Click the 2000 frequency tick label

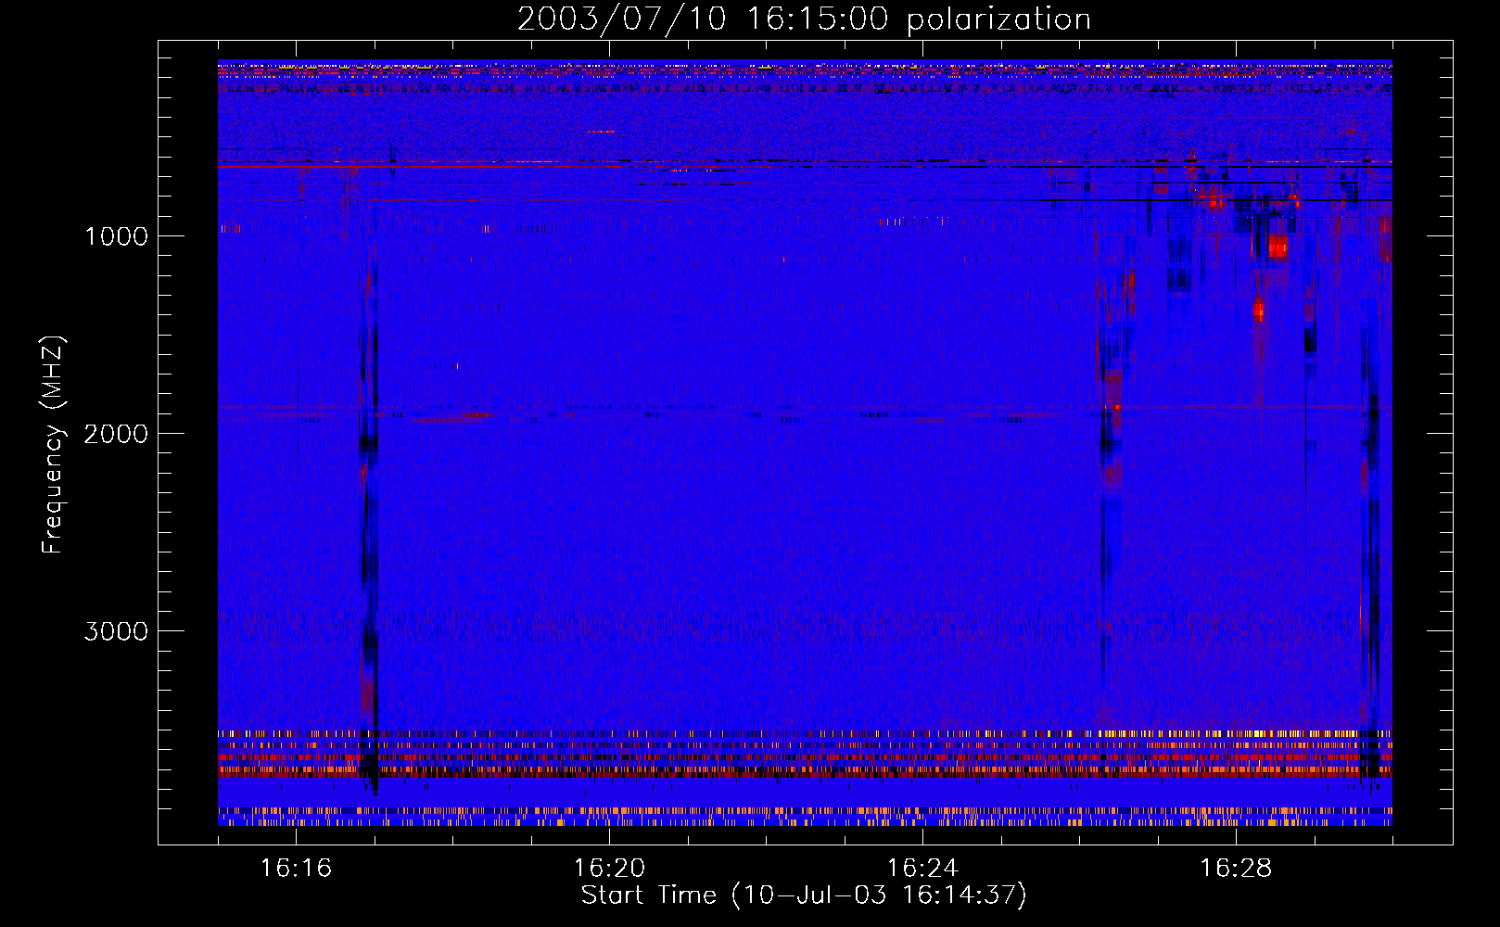(116, 434)
